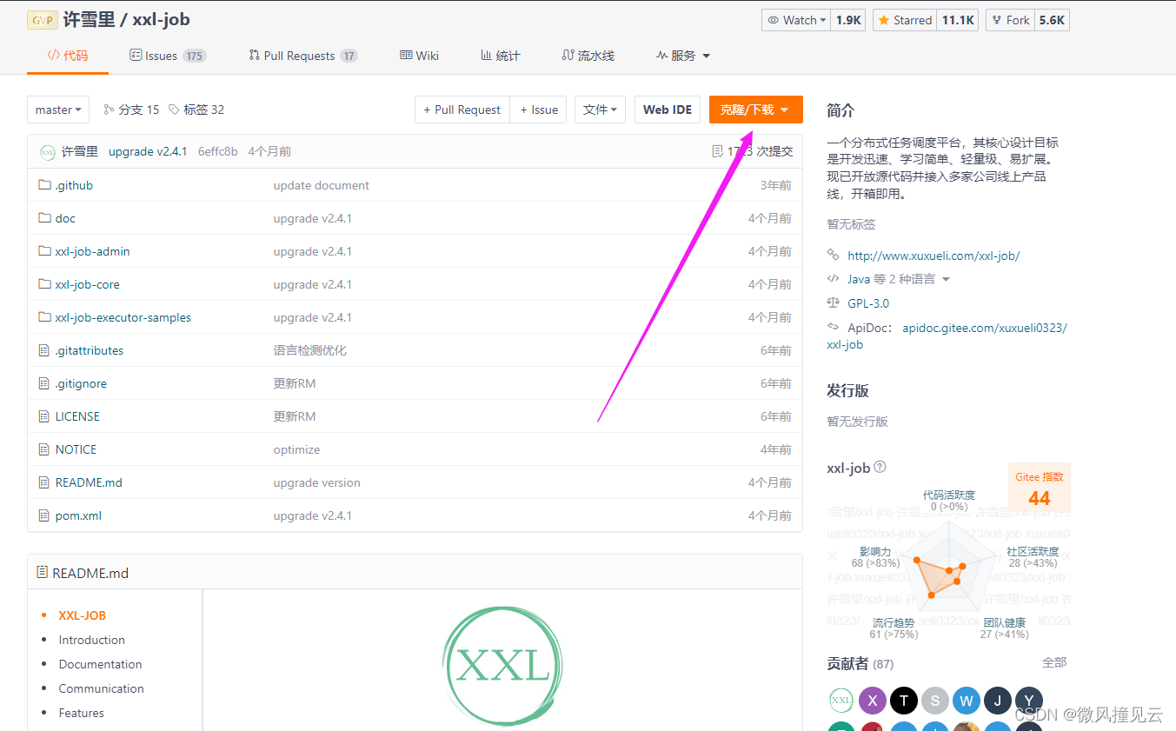Open the 文件 dropdown menu
1176x731 pixels.
pos(600,110)
